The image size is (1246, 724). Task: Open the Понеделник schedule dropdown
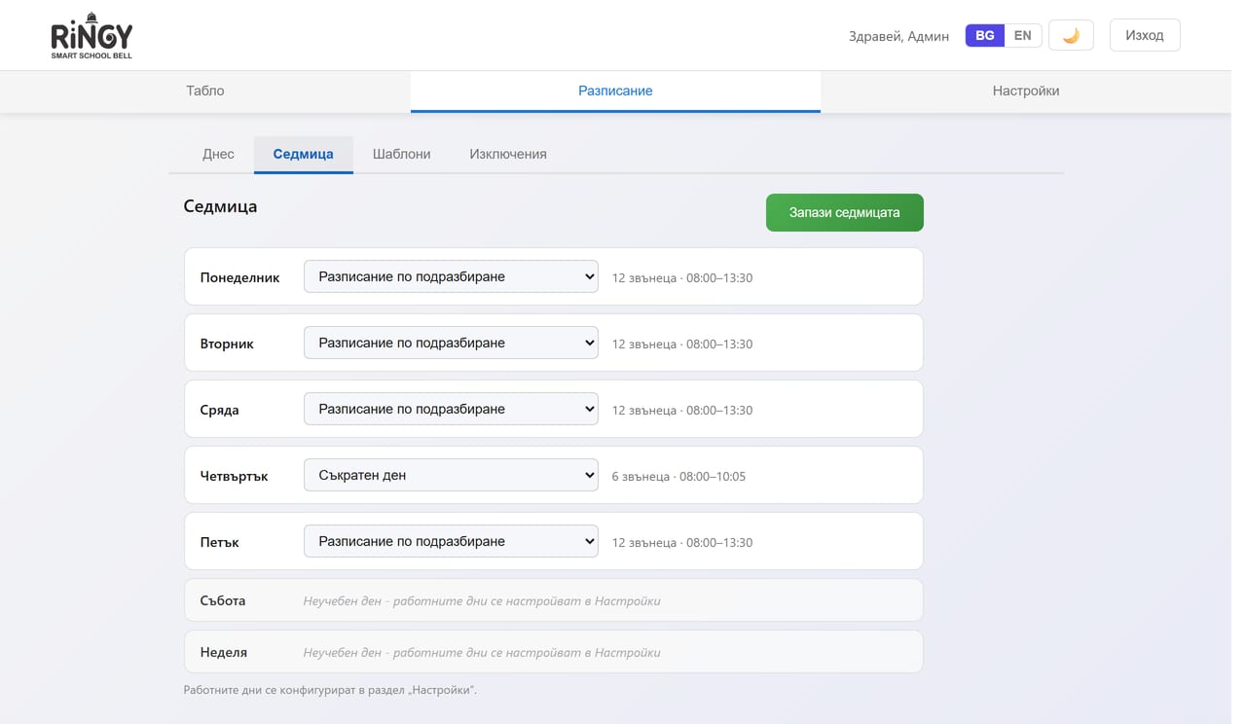pos(451,276)
